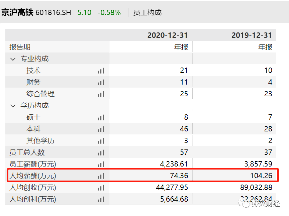Open chart icon for 员工总人数 row

(x=101, y=152)
